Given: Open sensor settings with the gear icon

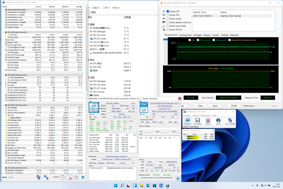Looking at the screenshot, I should click(76, 177).
